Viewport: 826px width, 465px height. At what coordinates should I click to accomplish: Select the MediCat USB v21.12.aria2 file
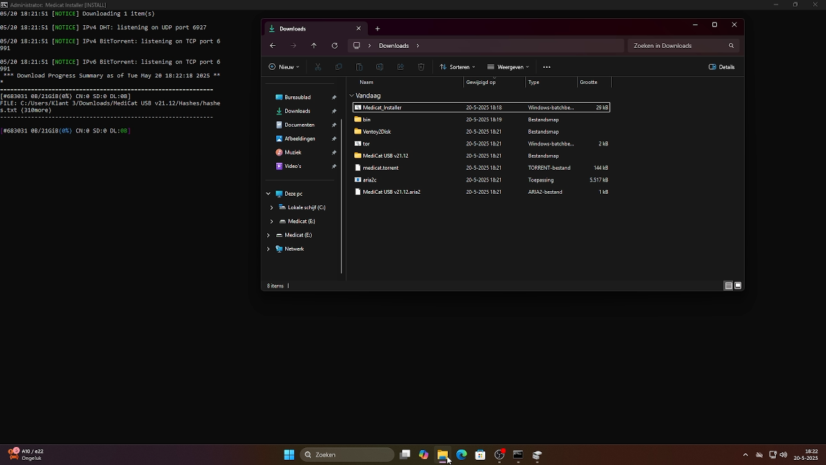click(481, 192)
